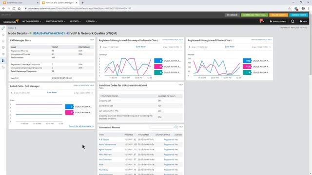The height and width of the screenshot is (175, 312).
Task: Click the Feedback button
Action: pos(232,15)
